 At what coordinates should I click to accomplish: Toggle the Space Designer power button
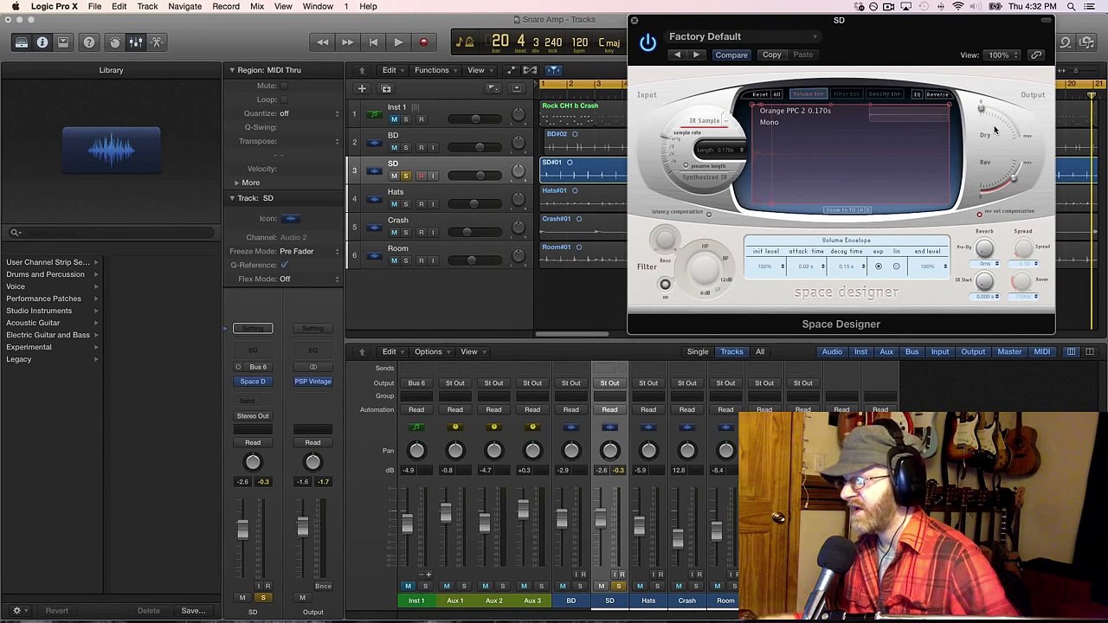point(647,42)
